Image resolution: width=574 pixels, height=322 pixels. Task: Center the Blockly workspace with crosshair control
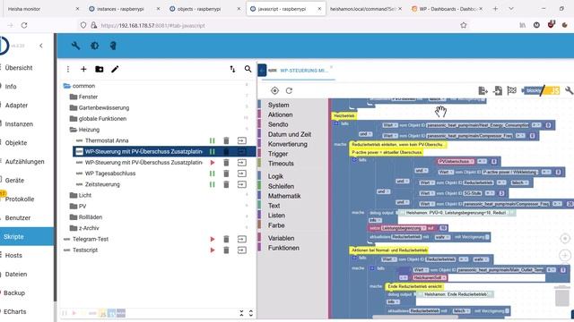pos(565,239)
